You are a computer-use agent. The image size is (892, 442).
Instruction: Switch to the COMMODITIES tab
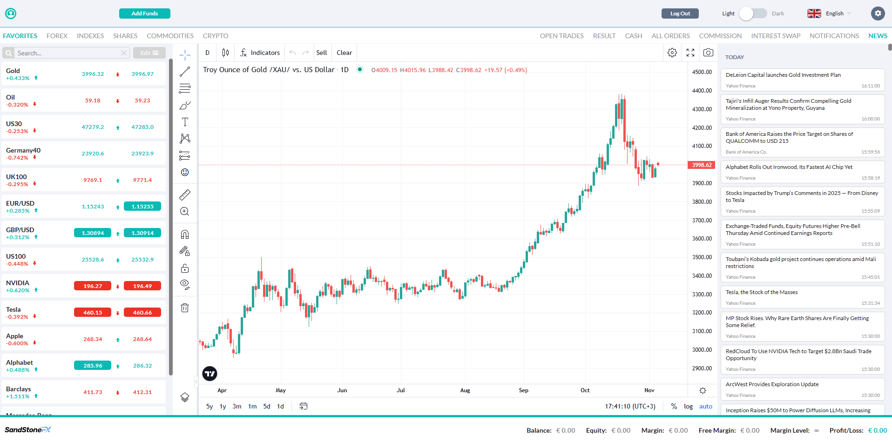(x=170, y=36)
